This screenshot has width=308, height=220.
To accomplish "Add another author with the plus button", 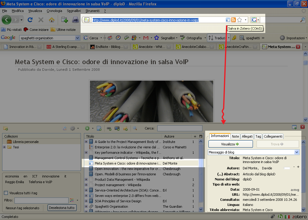I will click(x=298, y=167).
